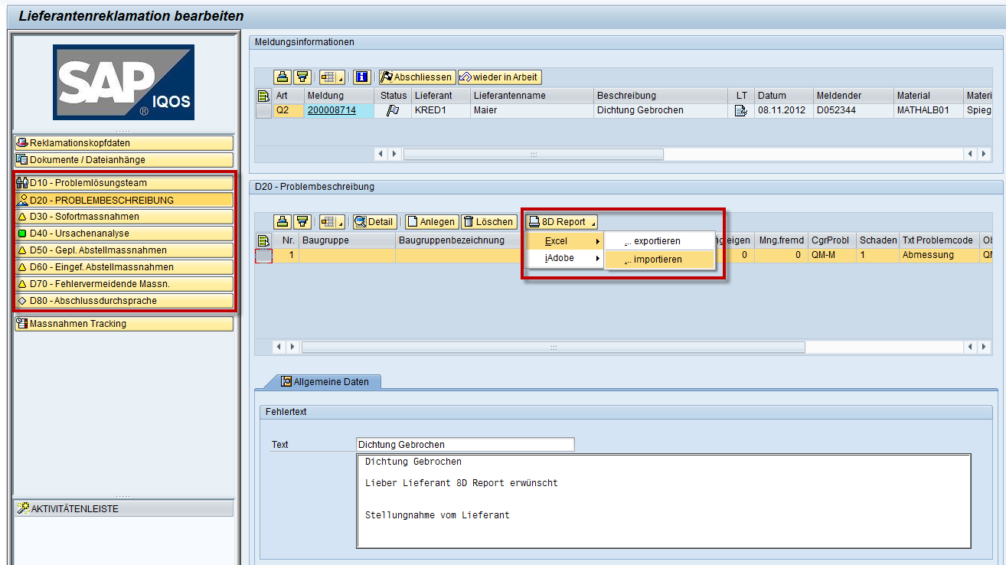Open layout dropdown in Meldungsinformationen toolbar
The width and height of the screenshot is (1006, 565).
tap(332, 77)
